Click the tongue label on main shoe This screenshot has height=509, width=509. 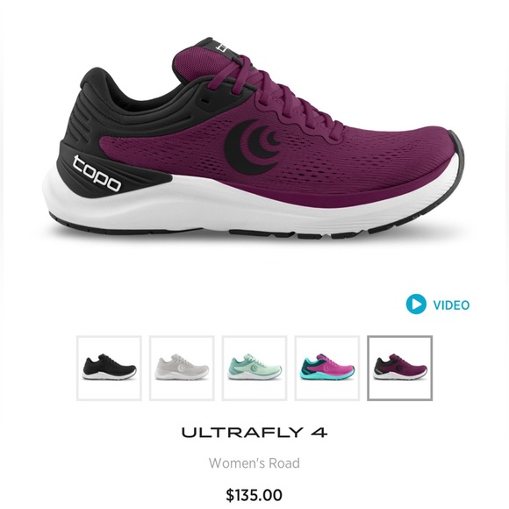tap(222, 48)
